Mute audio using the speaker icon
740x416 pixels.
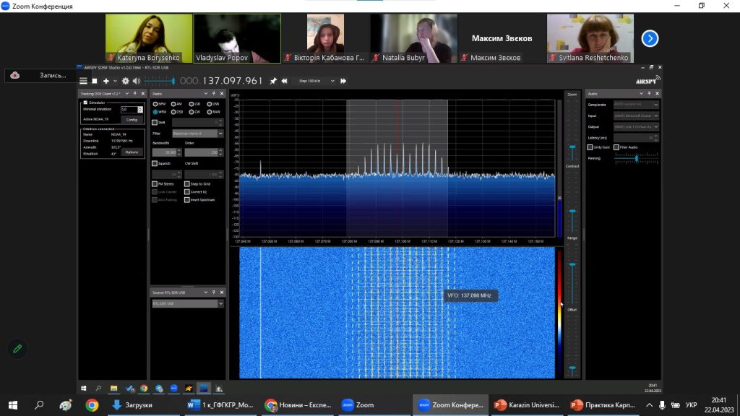click(x=137, y=81)
